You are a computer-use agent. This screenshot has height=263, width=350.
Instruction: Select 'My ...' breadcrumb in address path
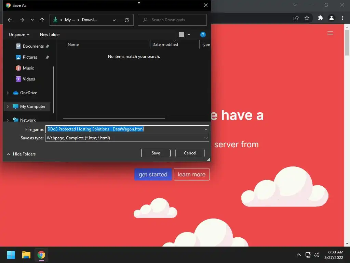point(70,20)
